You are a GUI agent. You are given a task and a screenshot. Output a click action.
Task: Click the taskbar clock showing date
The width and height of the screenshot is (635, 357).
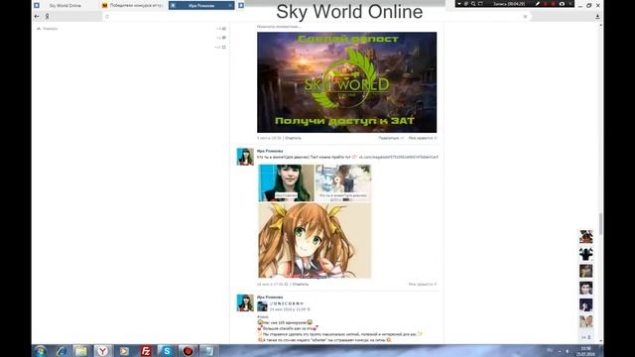coord(585,351)
